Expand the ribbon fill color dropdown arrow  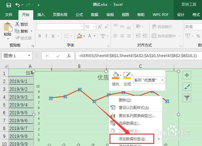pyautogui.click(x=84, y=36)
